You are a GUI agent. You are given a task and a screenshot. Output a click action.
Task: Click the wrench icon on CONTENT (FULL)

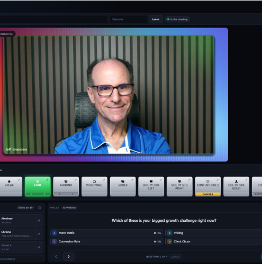[x=218, y=180]
